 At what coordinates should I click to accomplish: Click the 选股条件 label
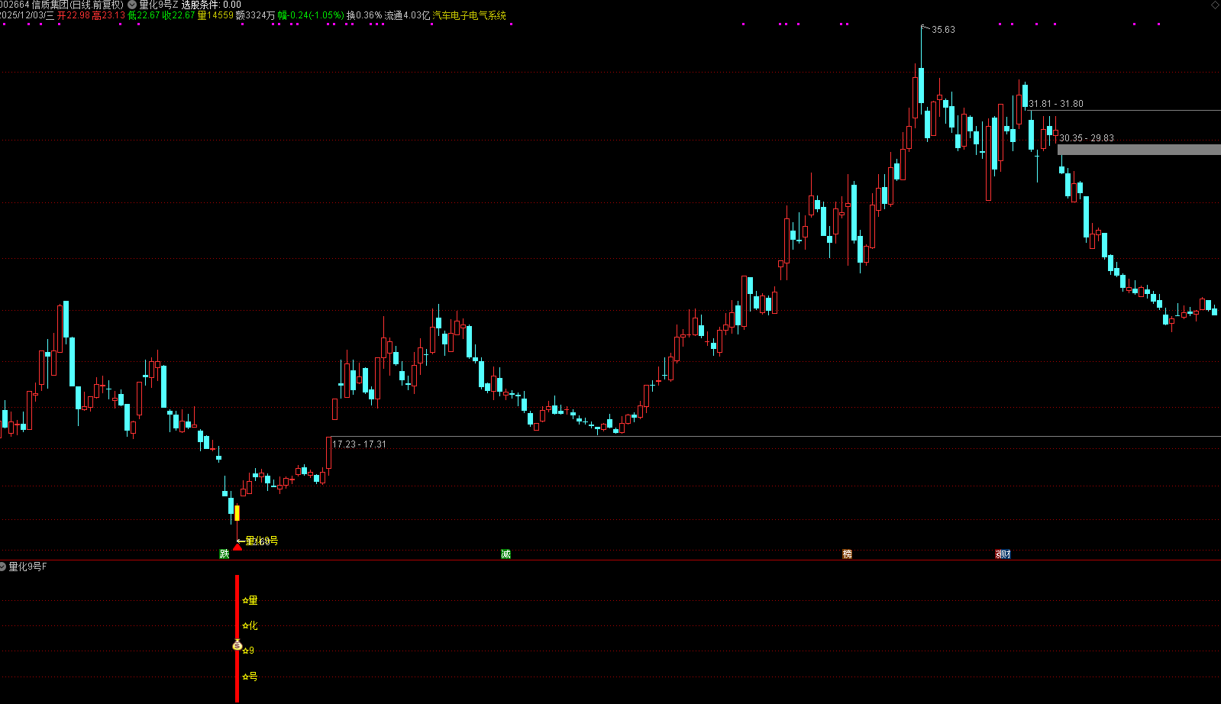pyautogui.click(x=200, y=5)
